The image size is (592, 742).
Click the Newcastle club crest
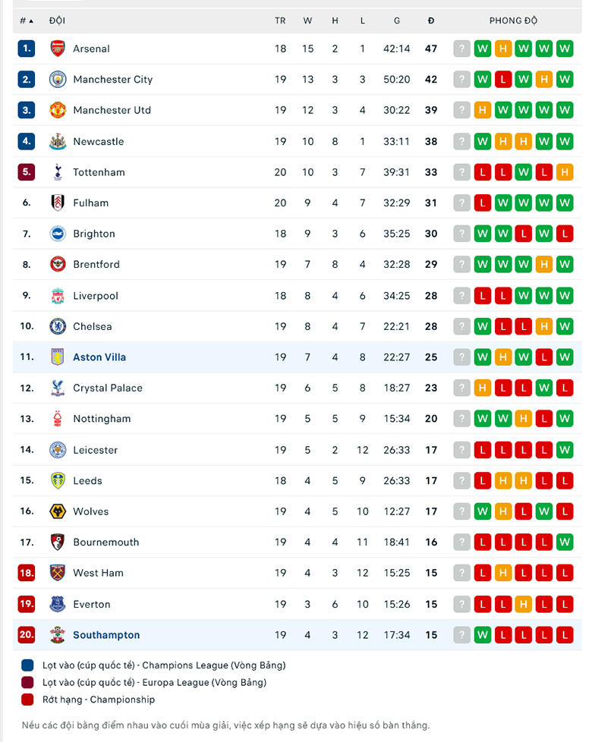(59, 141)
